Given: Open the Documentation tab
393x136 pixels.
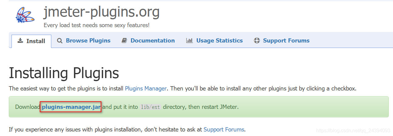Looking at the screenshot, I should (153, 41).
